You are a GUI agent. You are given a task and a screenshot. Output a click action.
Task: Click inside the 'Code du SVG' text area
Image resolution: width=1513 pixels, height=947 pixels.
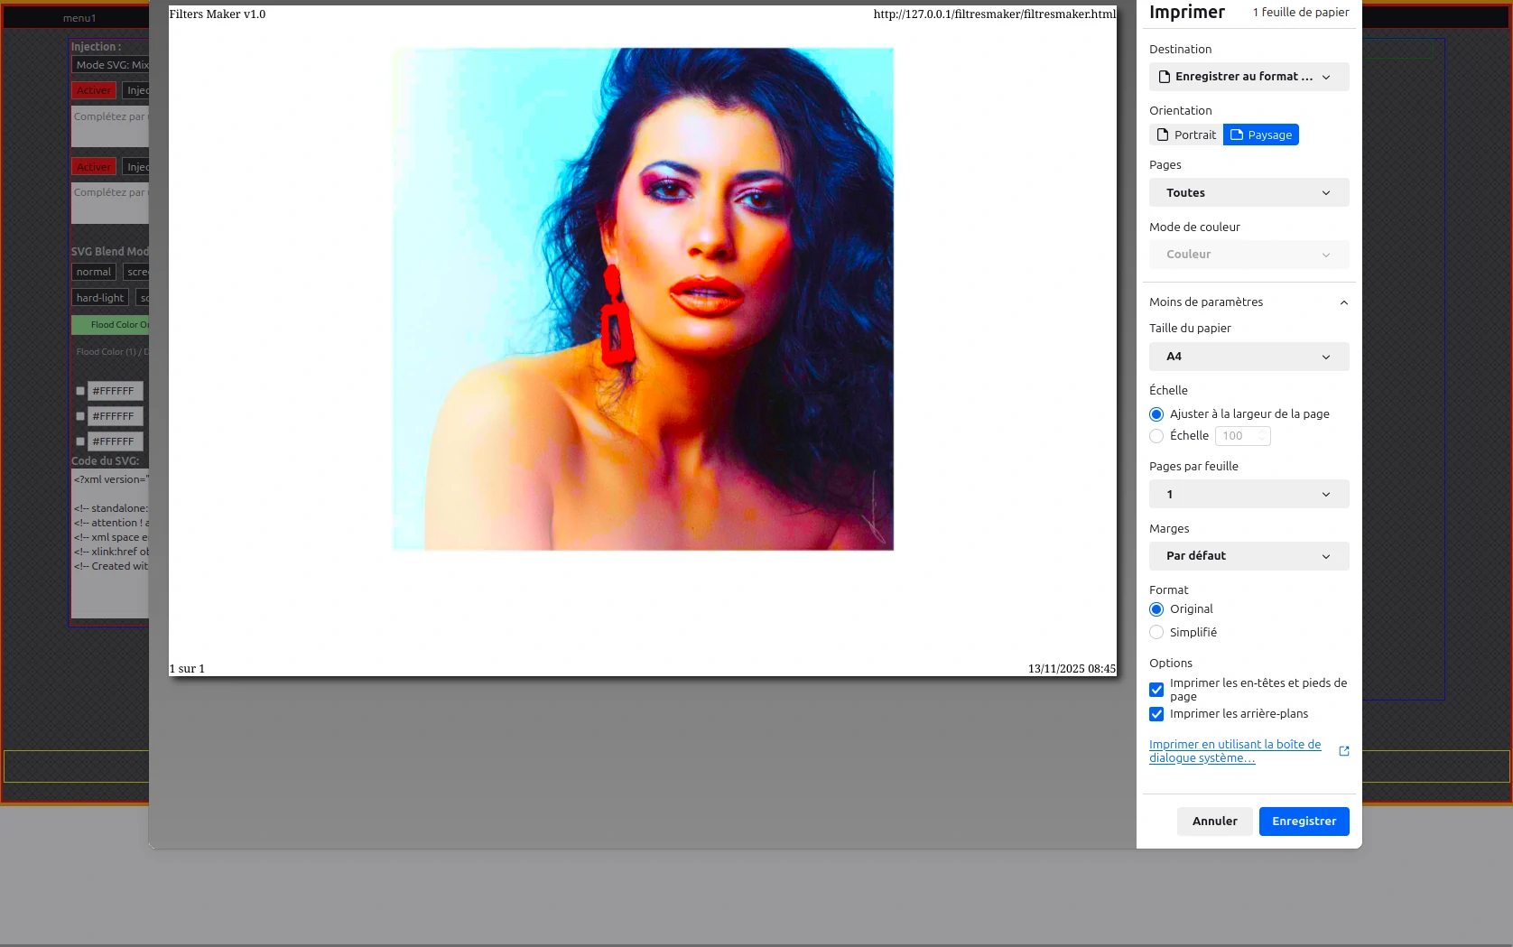tap(110, 544)
